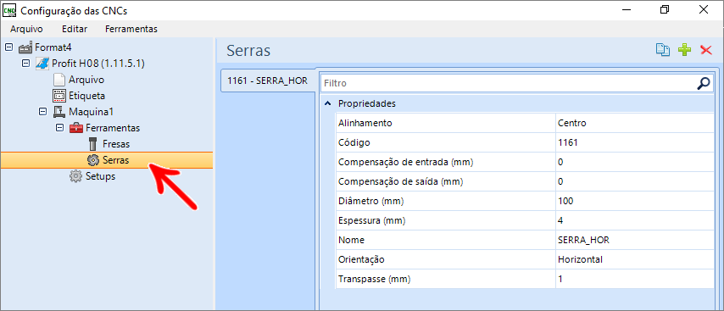Click the copy saw icon

[663, 50]
